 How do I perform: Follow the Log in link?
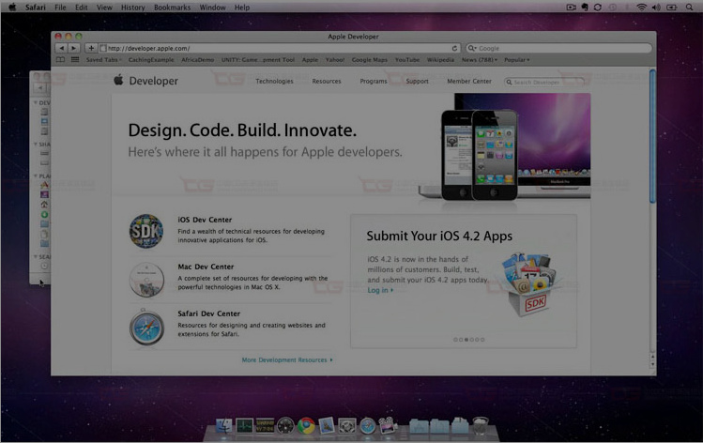(380, 290)
